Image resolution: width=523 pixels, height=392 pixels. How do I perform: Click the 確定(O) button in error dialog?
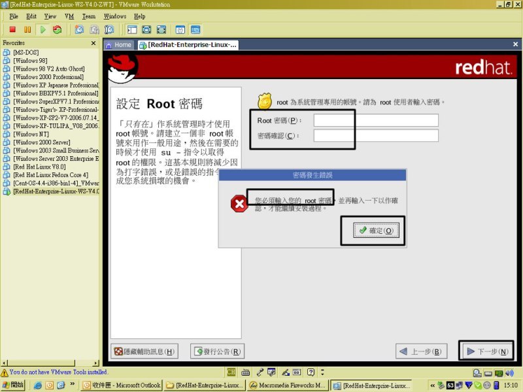(x=376, y=231)
